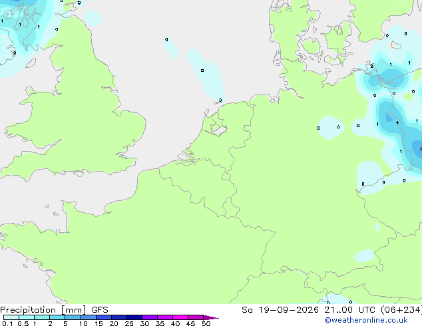Image resolution: width=422 pixels, height=326 pixels.
Task: Choose the purple 30 mm legend swatch
Action: (149, 317)
